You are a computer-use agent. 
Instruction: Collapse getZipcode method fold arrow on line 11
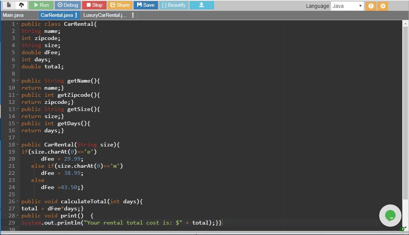pyautogui.click(x=18, y=95)
